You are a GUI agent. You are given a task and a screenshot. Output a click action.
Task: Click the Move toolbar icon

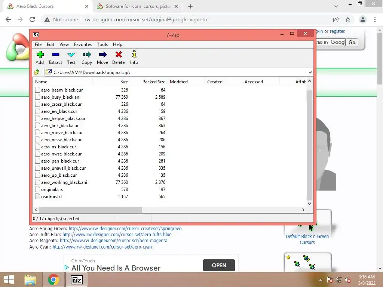[102, 55]
